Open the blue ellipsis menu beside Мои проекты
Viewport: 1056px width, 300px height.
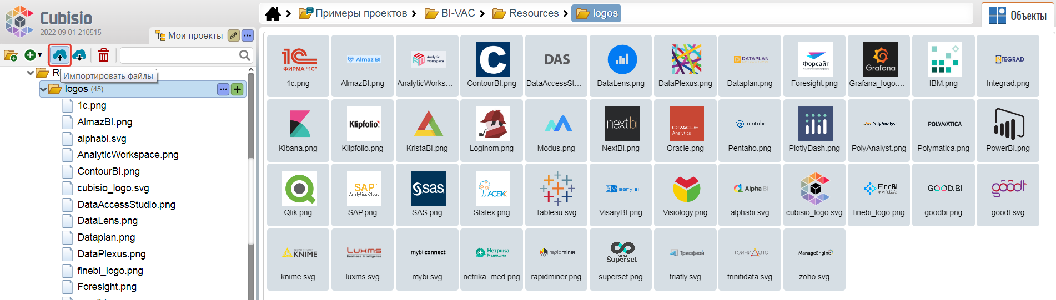[x=248, y=35]
